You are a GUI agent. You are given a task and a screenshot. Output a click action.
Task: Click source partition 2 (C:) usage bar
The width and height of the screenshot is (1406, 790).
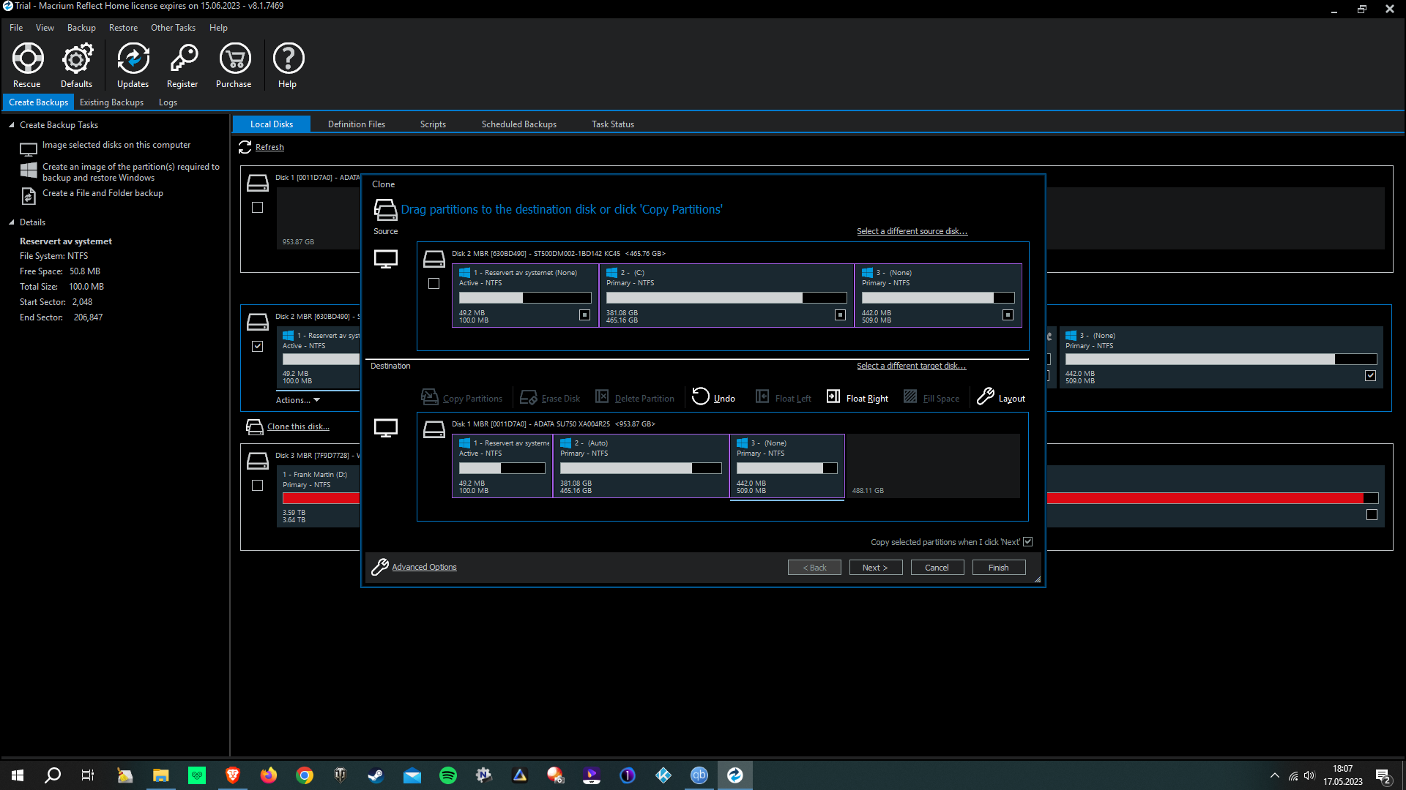coord(726,298)
